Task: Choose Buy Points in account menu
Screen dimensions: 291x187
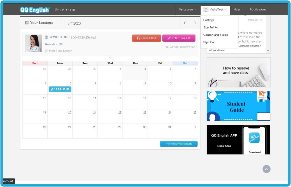Action: 211,27
